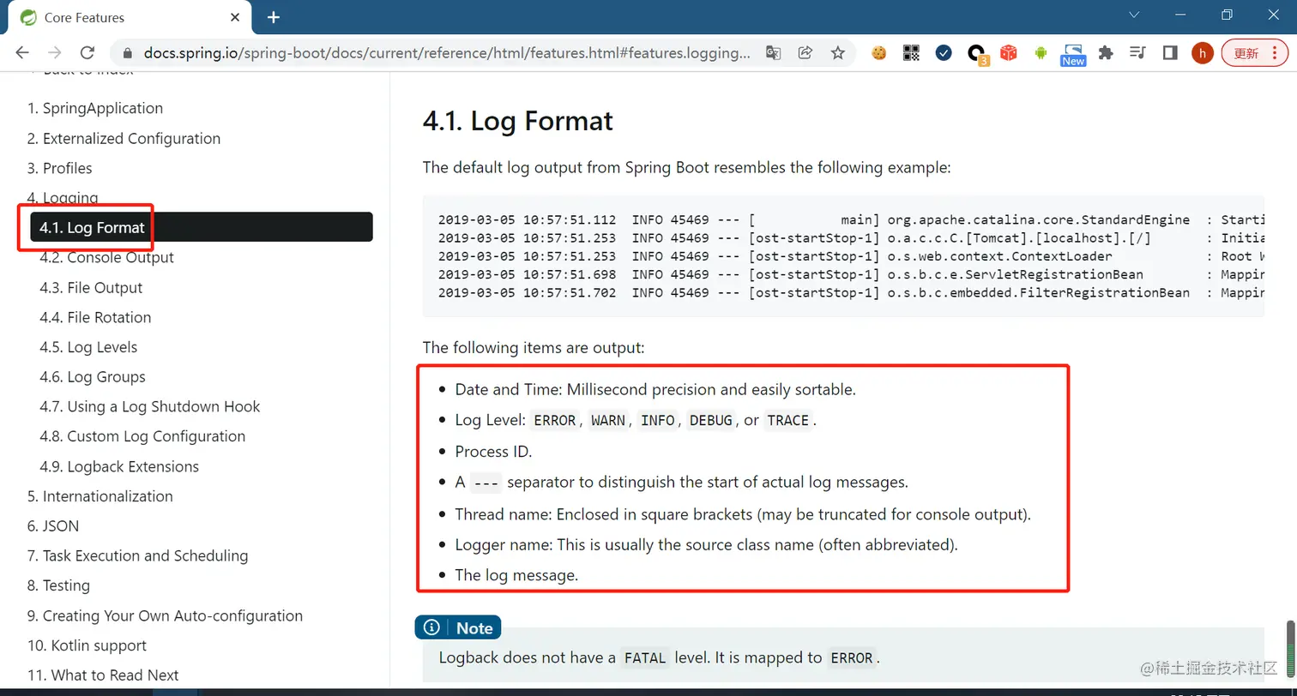This screenshot has width=1297, height=696.
Task: Click the log line mentioning ContextLoader
Action: pyautogui.click(x=851, y=256)
